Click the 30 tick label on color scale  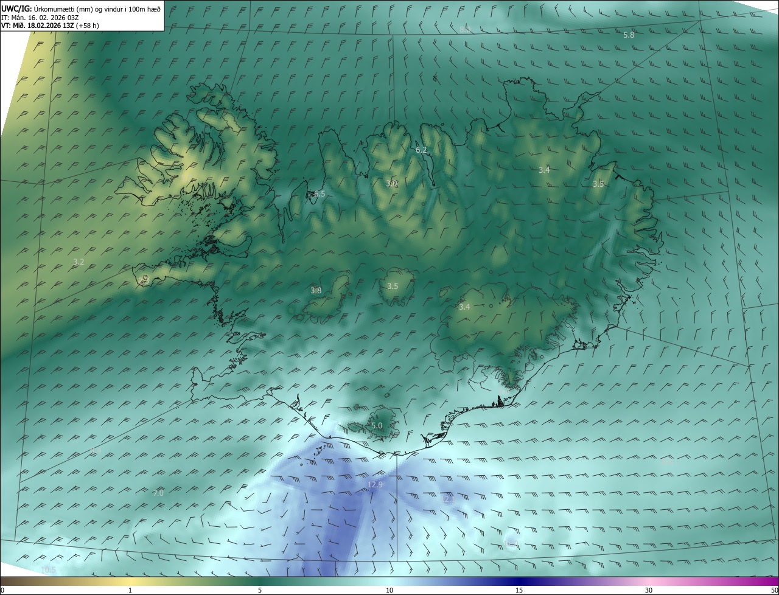(x=649, y=591)
